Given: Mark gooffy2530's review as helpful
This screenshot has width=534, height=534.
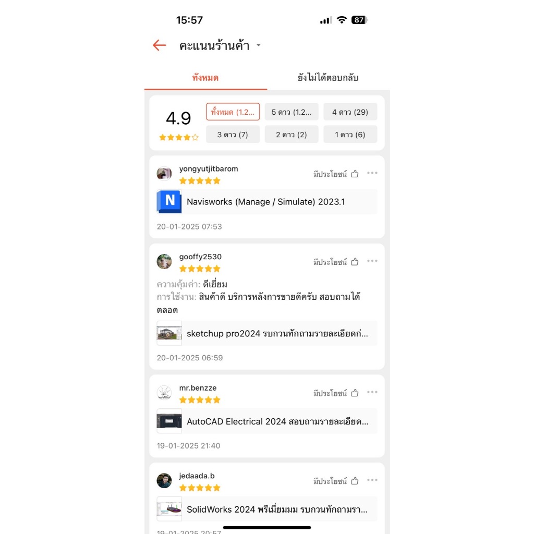Looking at the screenshot, I should (355, 262).
